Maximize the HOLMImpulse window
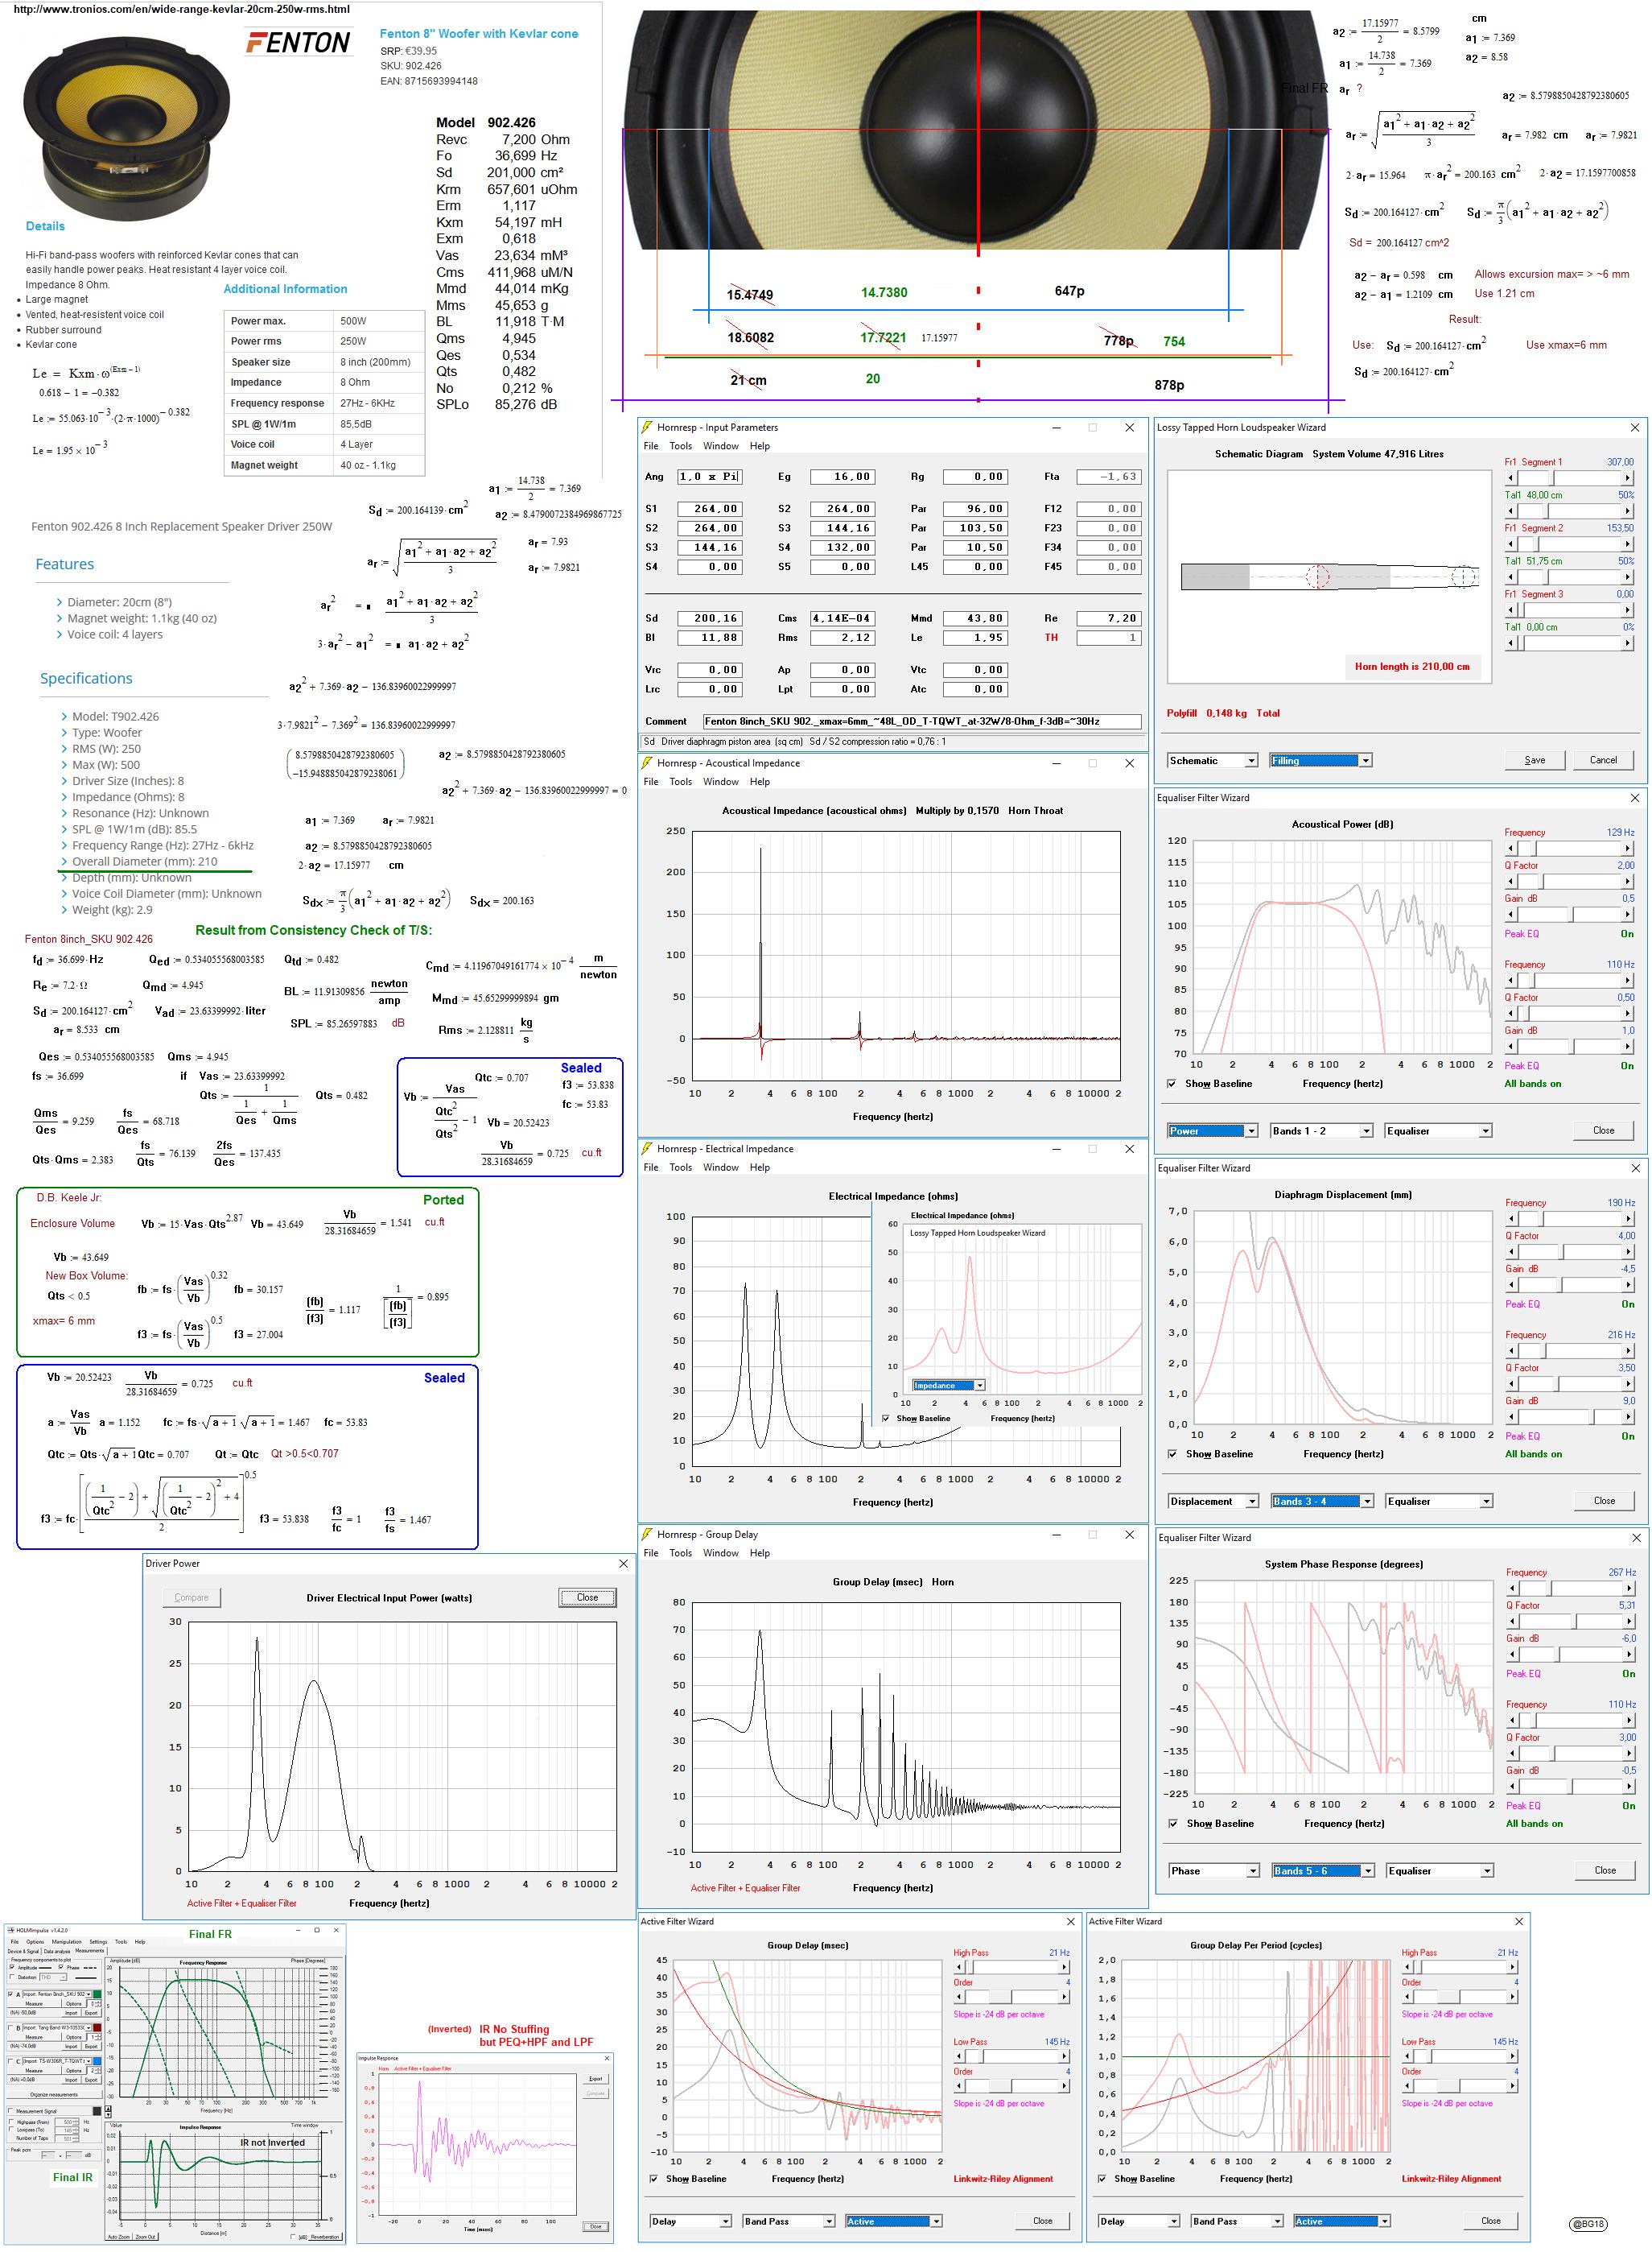1652x2252 pixels. pyautogui.click(x=317, y=1930)
